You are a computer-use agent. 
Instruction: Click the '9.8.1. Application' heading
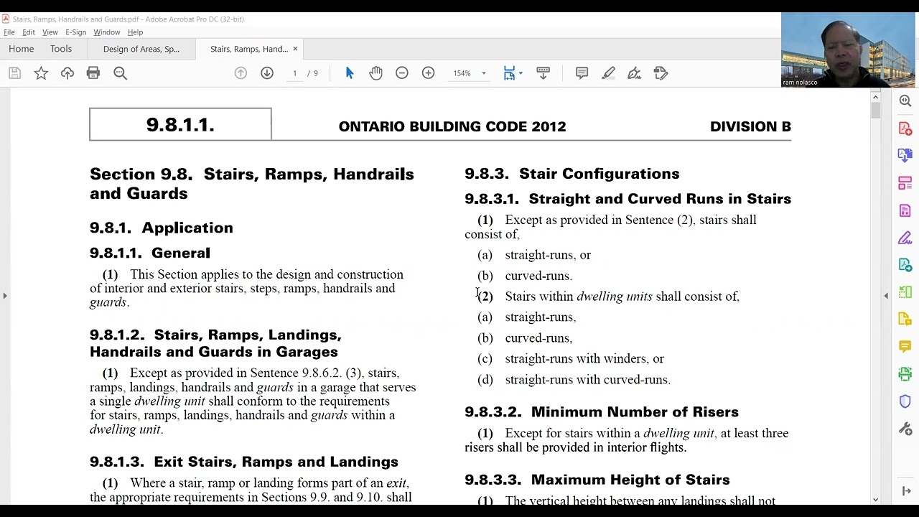[162, 228]
